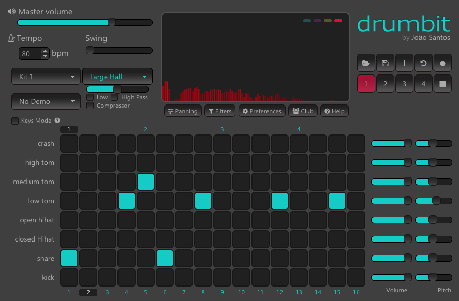Click the purple indicator on visualizer
The height and width of the screenshot is (301, 459).
coord(317,21)
